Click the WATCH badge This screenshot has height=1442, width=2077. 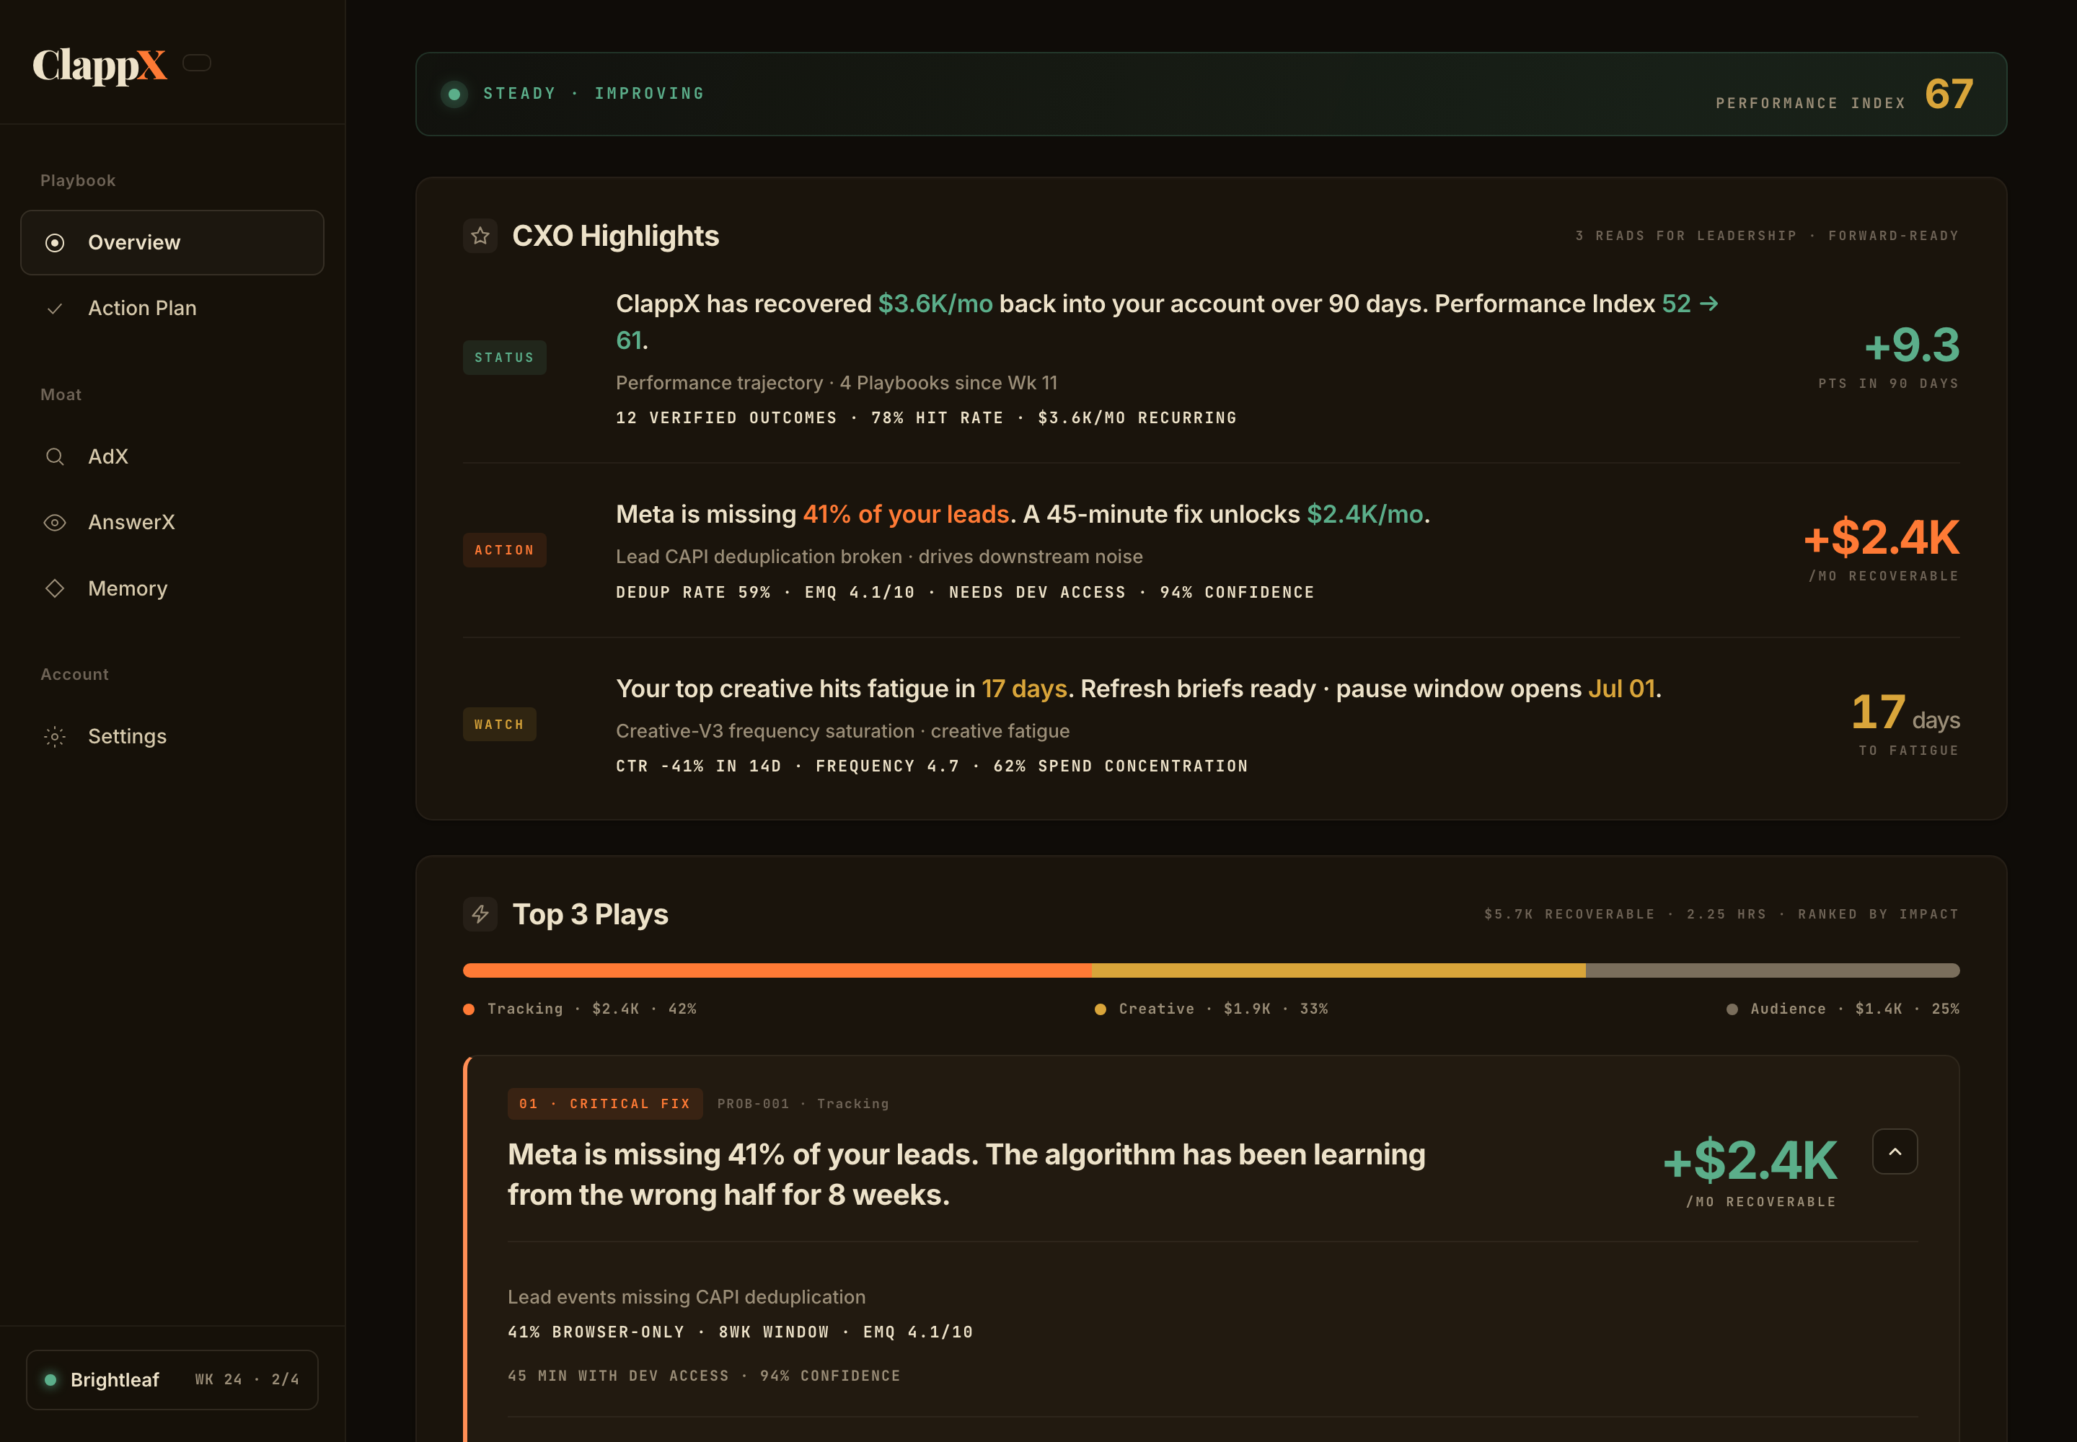[499, 725]
